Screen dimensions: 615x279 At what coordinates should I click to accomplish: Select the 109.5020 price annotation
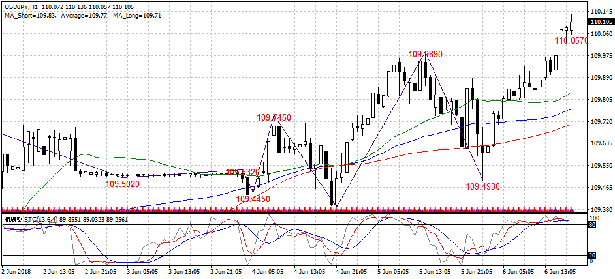pos(123,184)
